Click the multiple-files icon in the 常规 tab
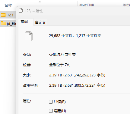The image size is (130, 114). tap(29, 36)
